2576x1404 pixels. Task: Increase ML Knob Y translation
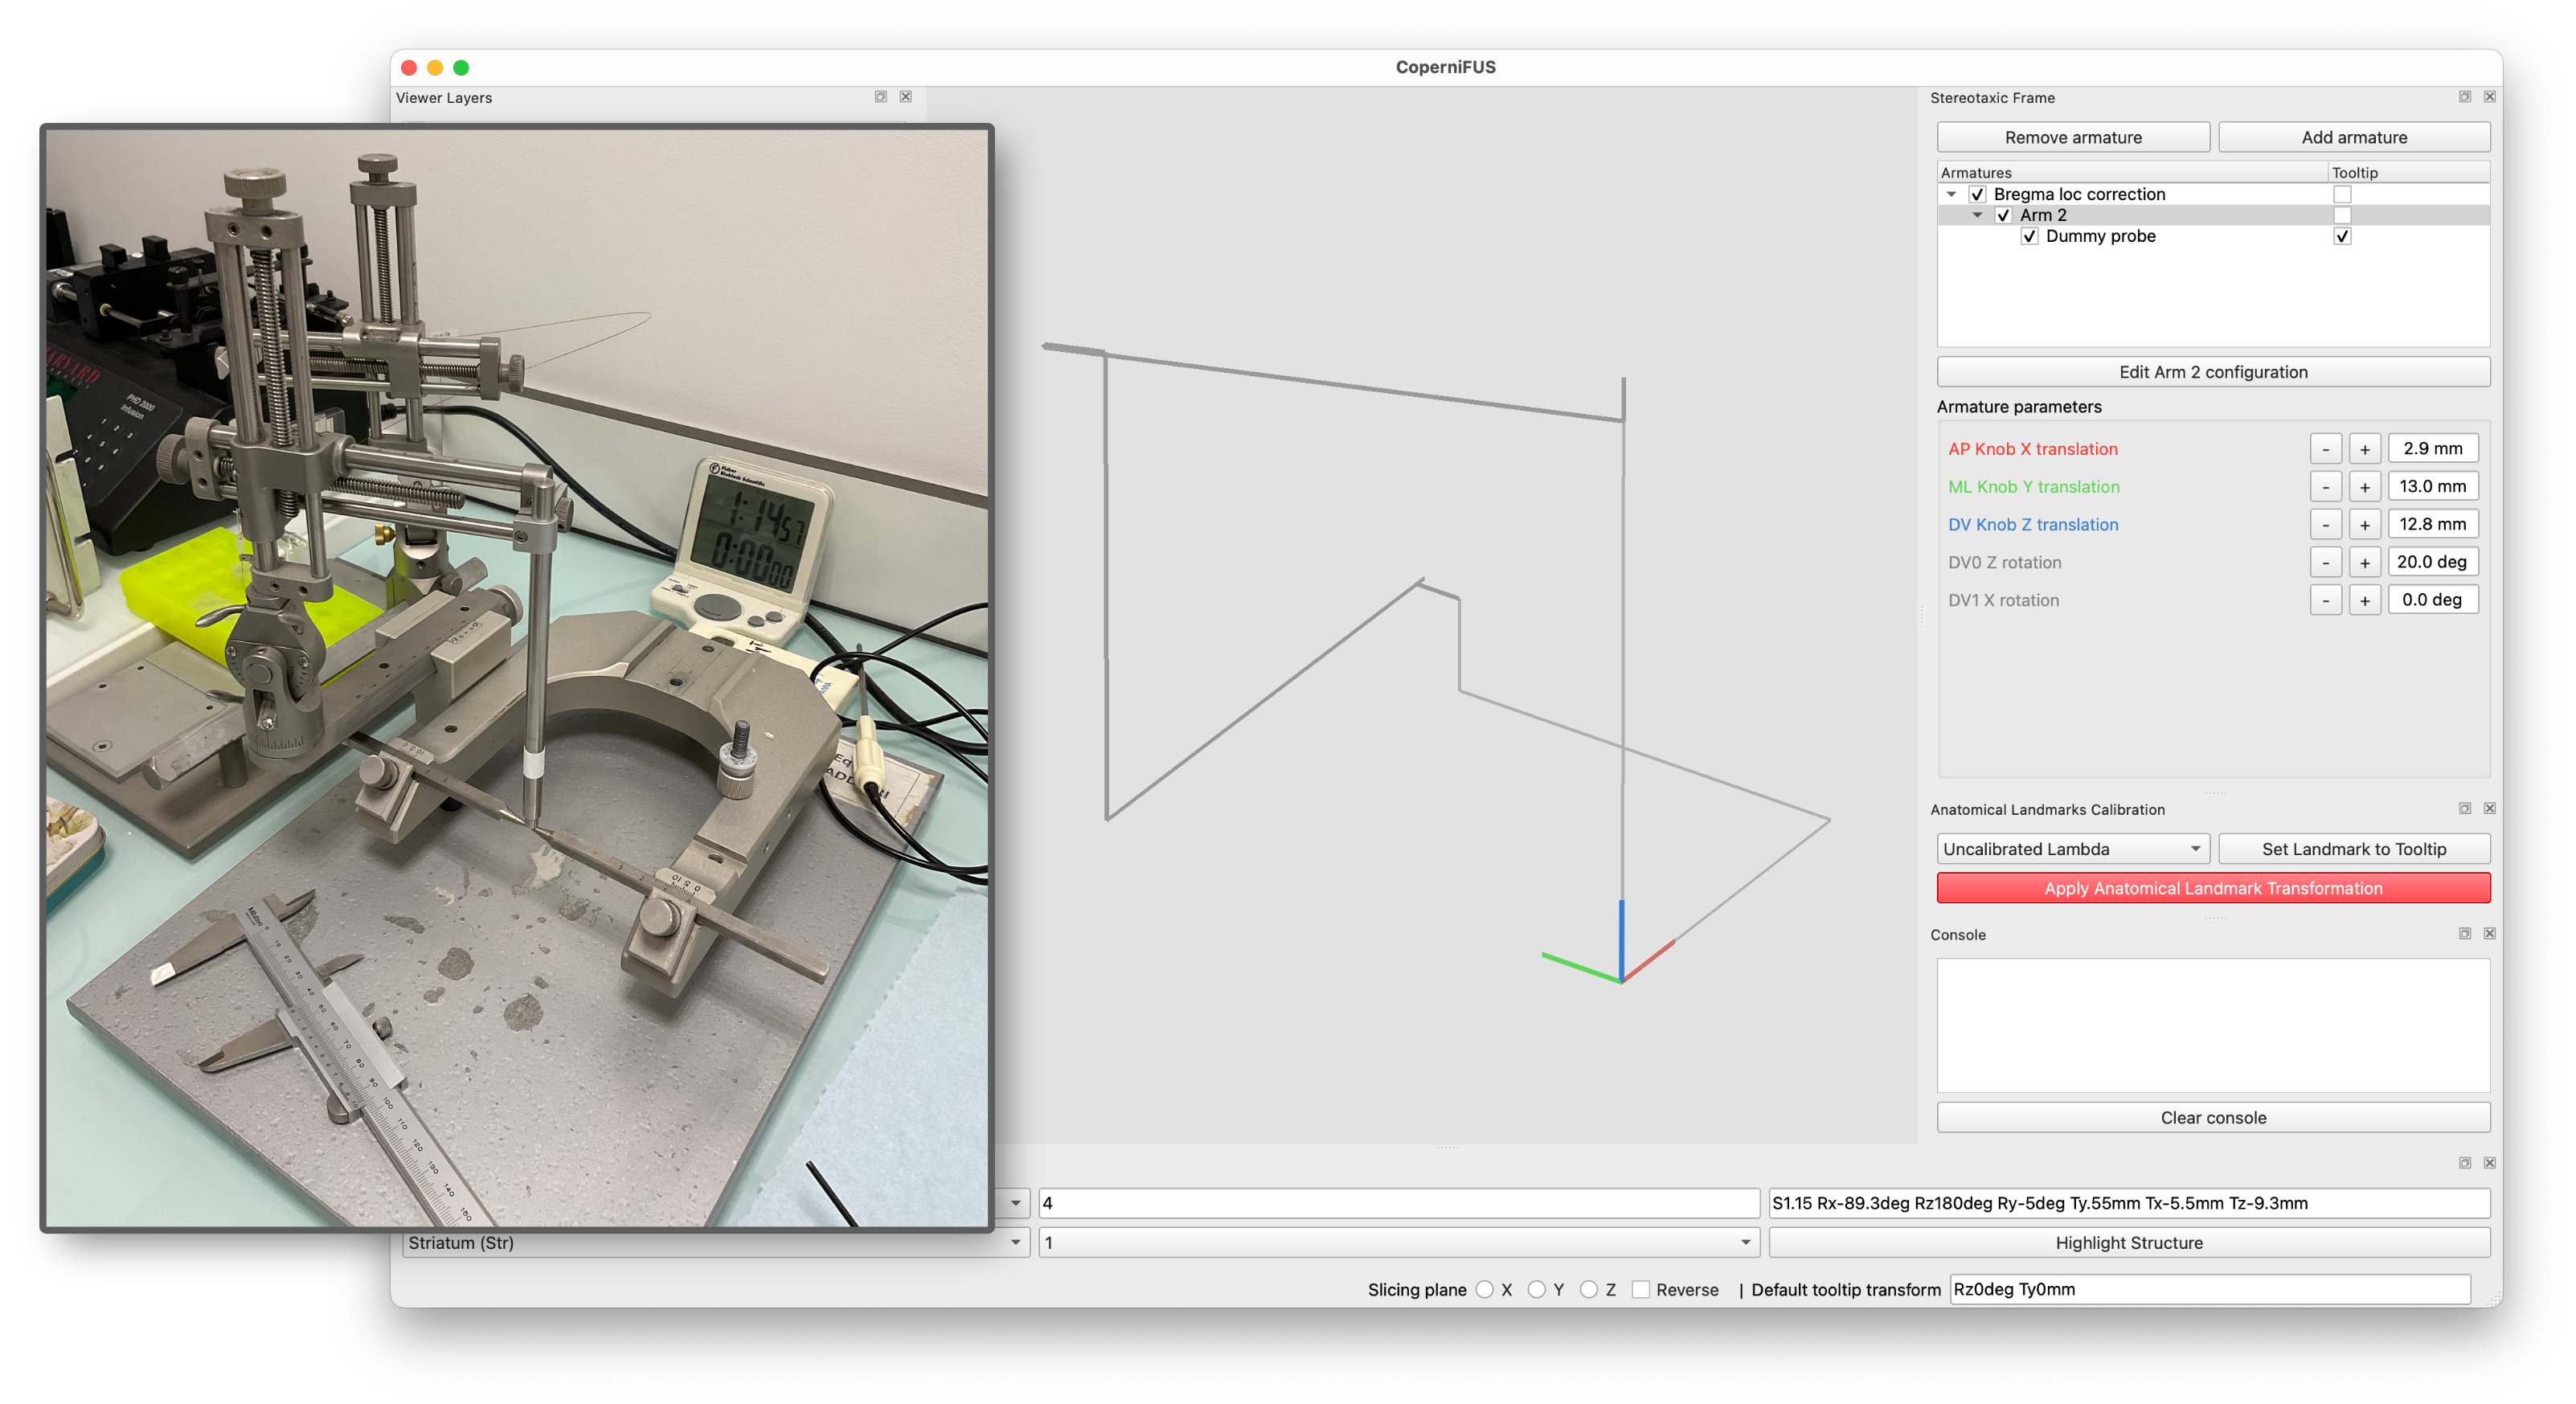(x=2365, y=487)
